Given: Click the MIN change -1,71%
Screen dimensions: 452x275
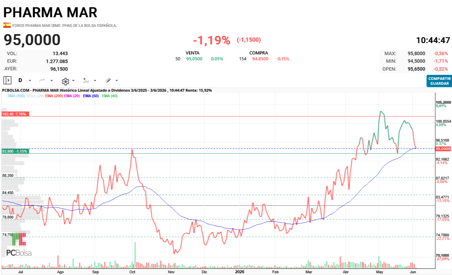Looking at the screenshot, I should [x=441, y=61].
